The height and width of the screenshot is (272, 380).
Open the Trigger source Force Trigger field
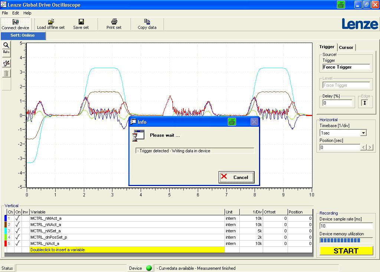(346, 67)
